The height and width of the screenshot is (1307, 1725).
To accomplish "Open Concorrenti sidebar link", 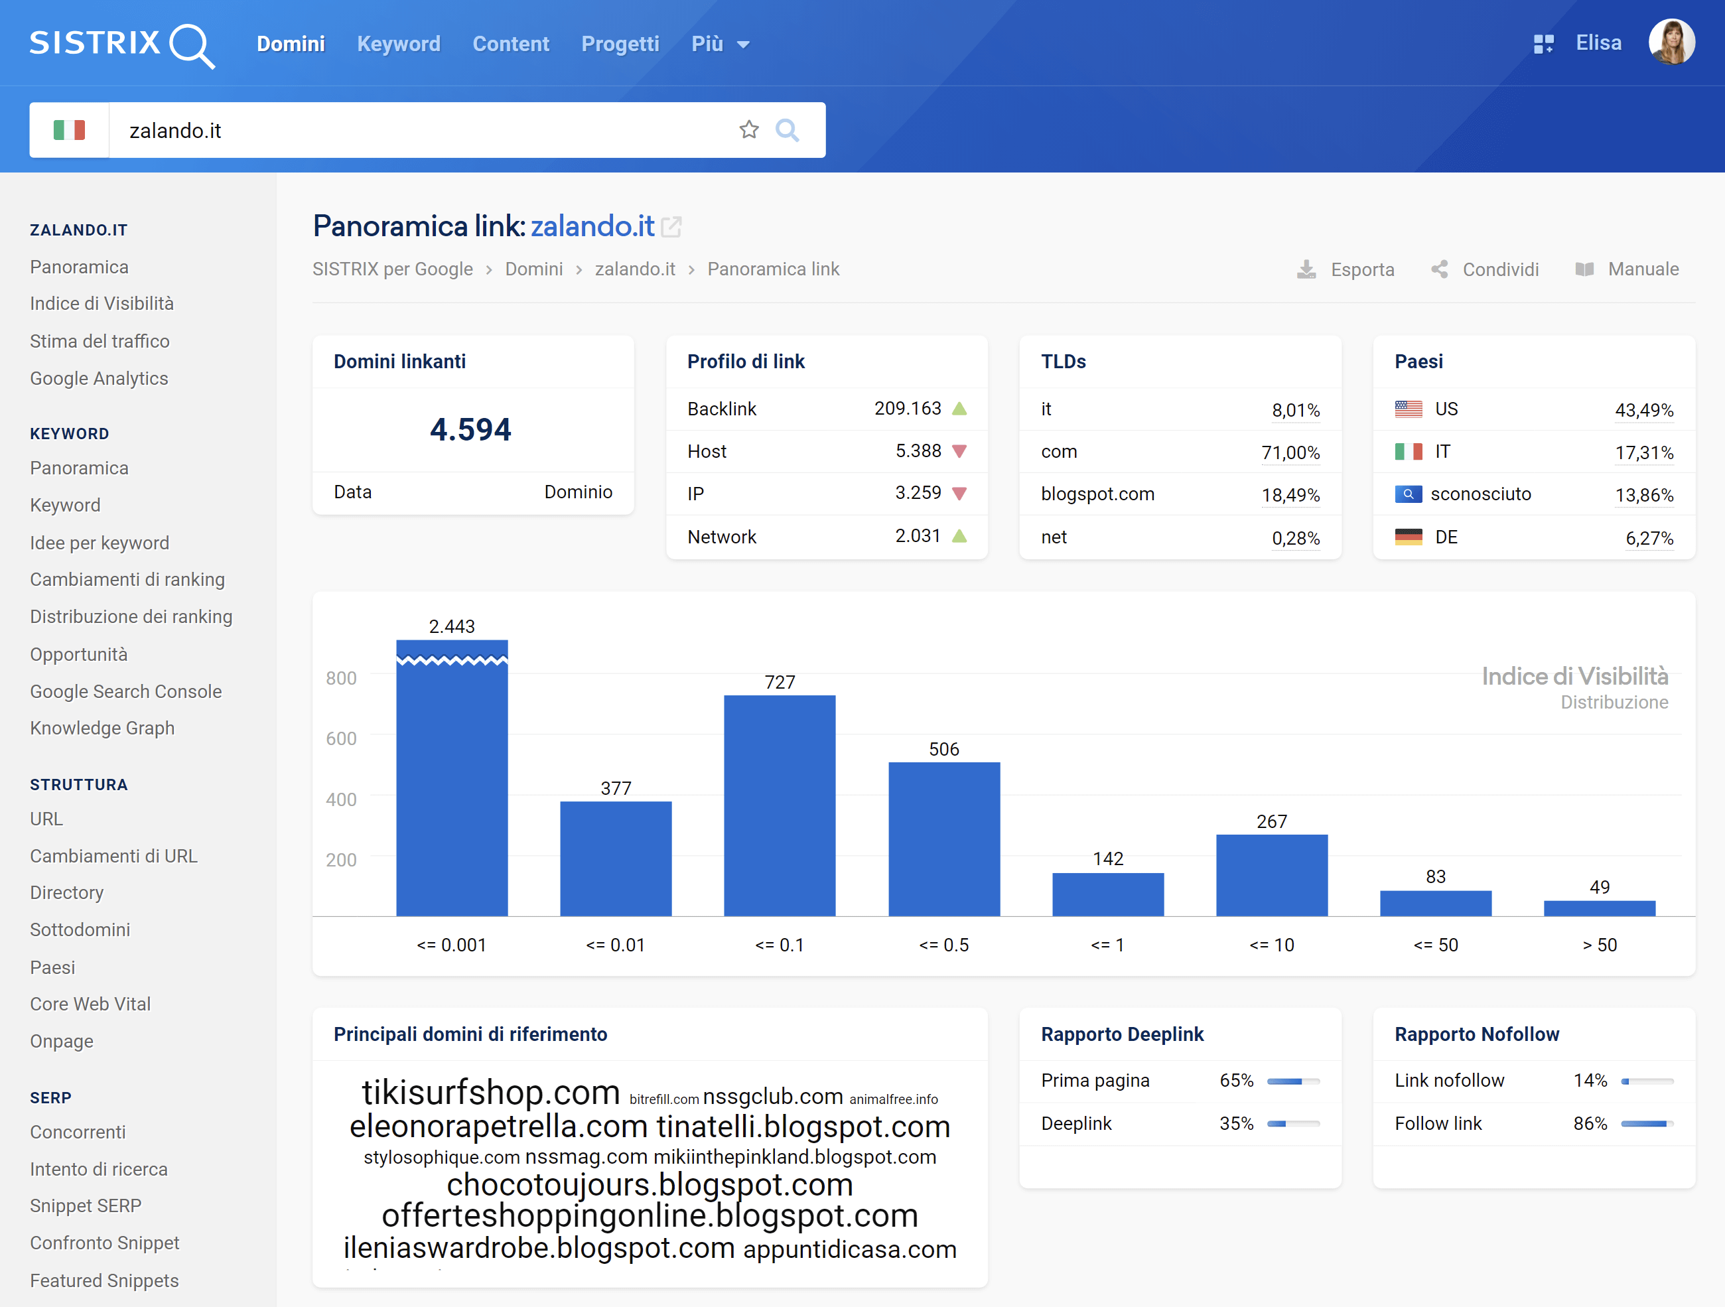I will (78, 1133).
